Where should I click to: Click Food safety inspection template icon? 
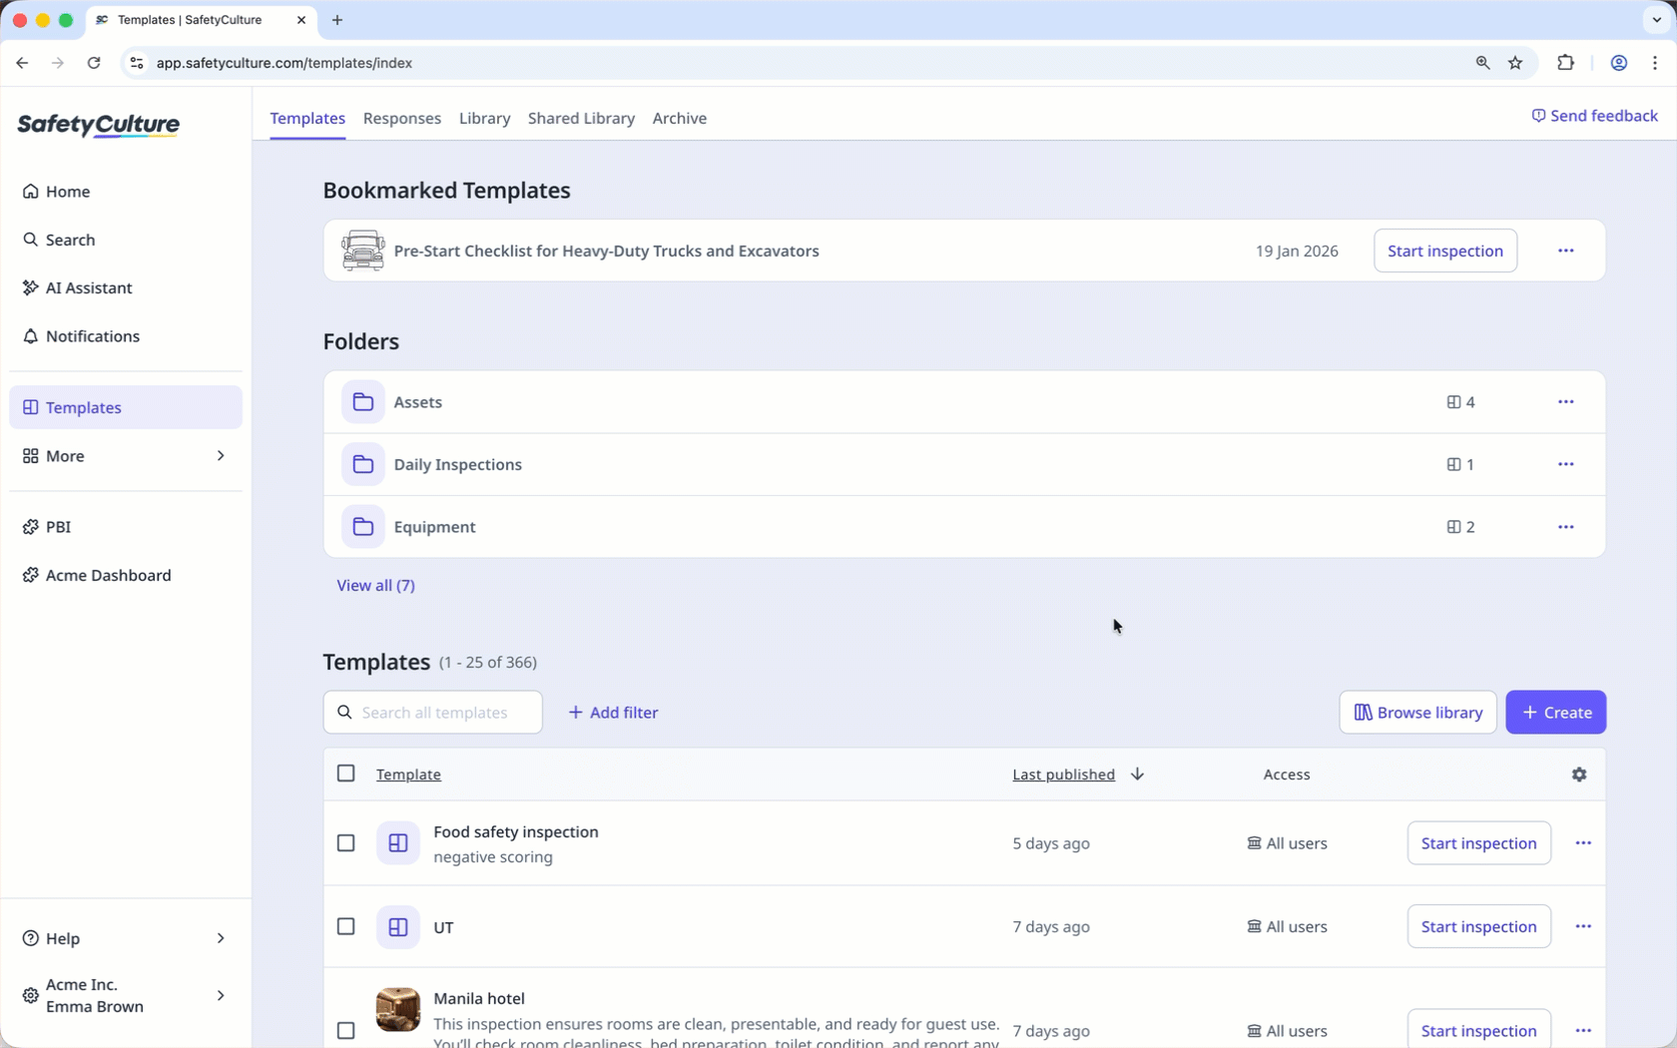(x=397, y=843)
